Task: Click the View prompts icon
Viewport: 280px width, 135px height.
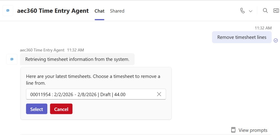Action: (x=233, y=130)
